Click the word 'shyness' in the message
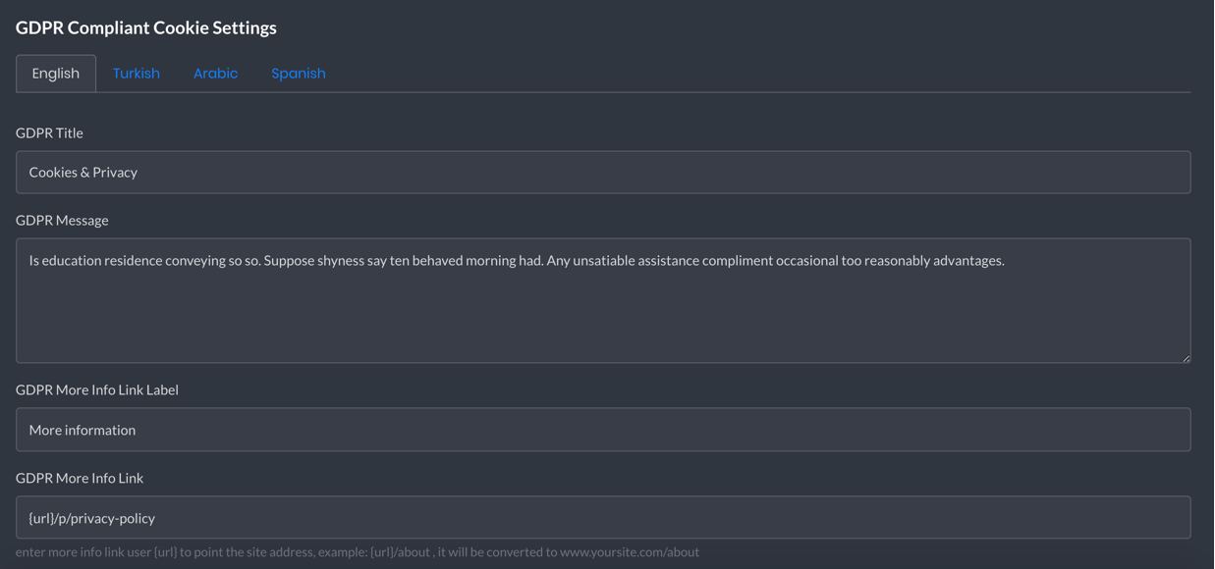1215x569 pixels. [x=341, y=260]
